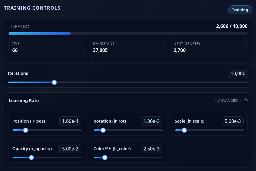Edit the Rotation (lr_rot) value field

pyautogui.click(x=151, y=121)
